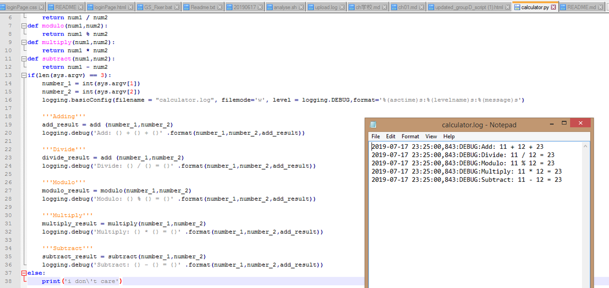This screenshot has width=609, height=288.
Task: Open the ch学校.md tab
Action: click(368, 8)
